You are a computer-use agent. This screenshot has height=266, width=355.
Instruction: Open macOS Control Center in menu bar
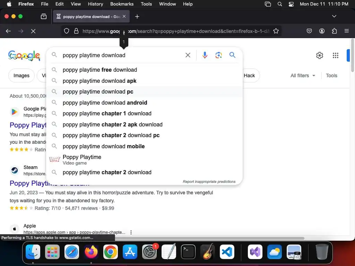[291, 4]
